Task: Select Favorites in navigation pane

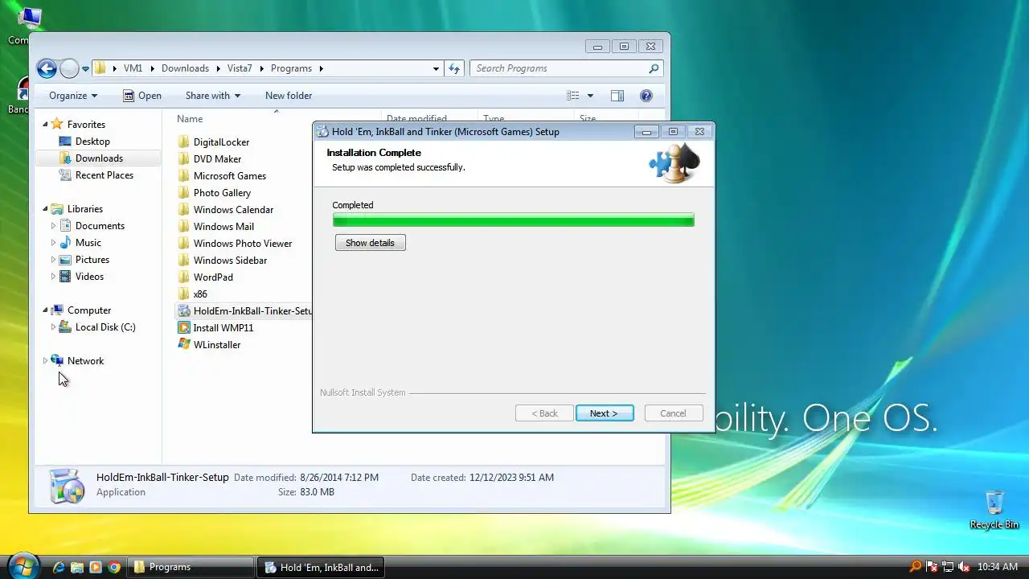Action: (86, 125)
